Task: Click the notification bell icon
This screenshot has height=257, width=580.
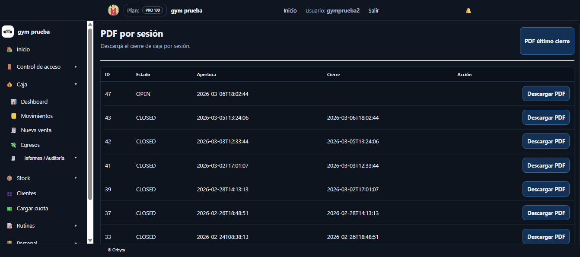Action: (x=468, y=10)
